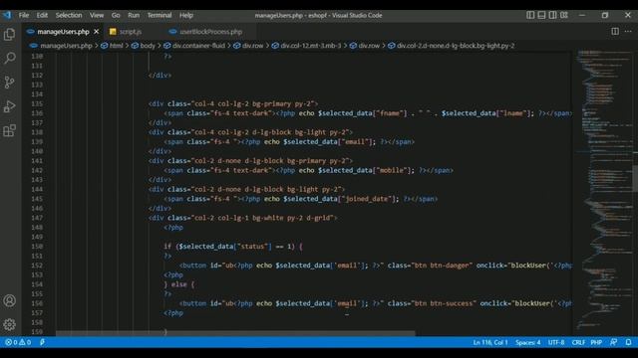Open the Terminal menu
The height and width of the screenshot is (358, 638).
159,16
